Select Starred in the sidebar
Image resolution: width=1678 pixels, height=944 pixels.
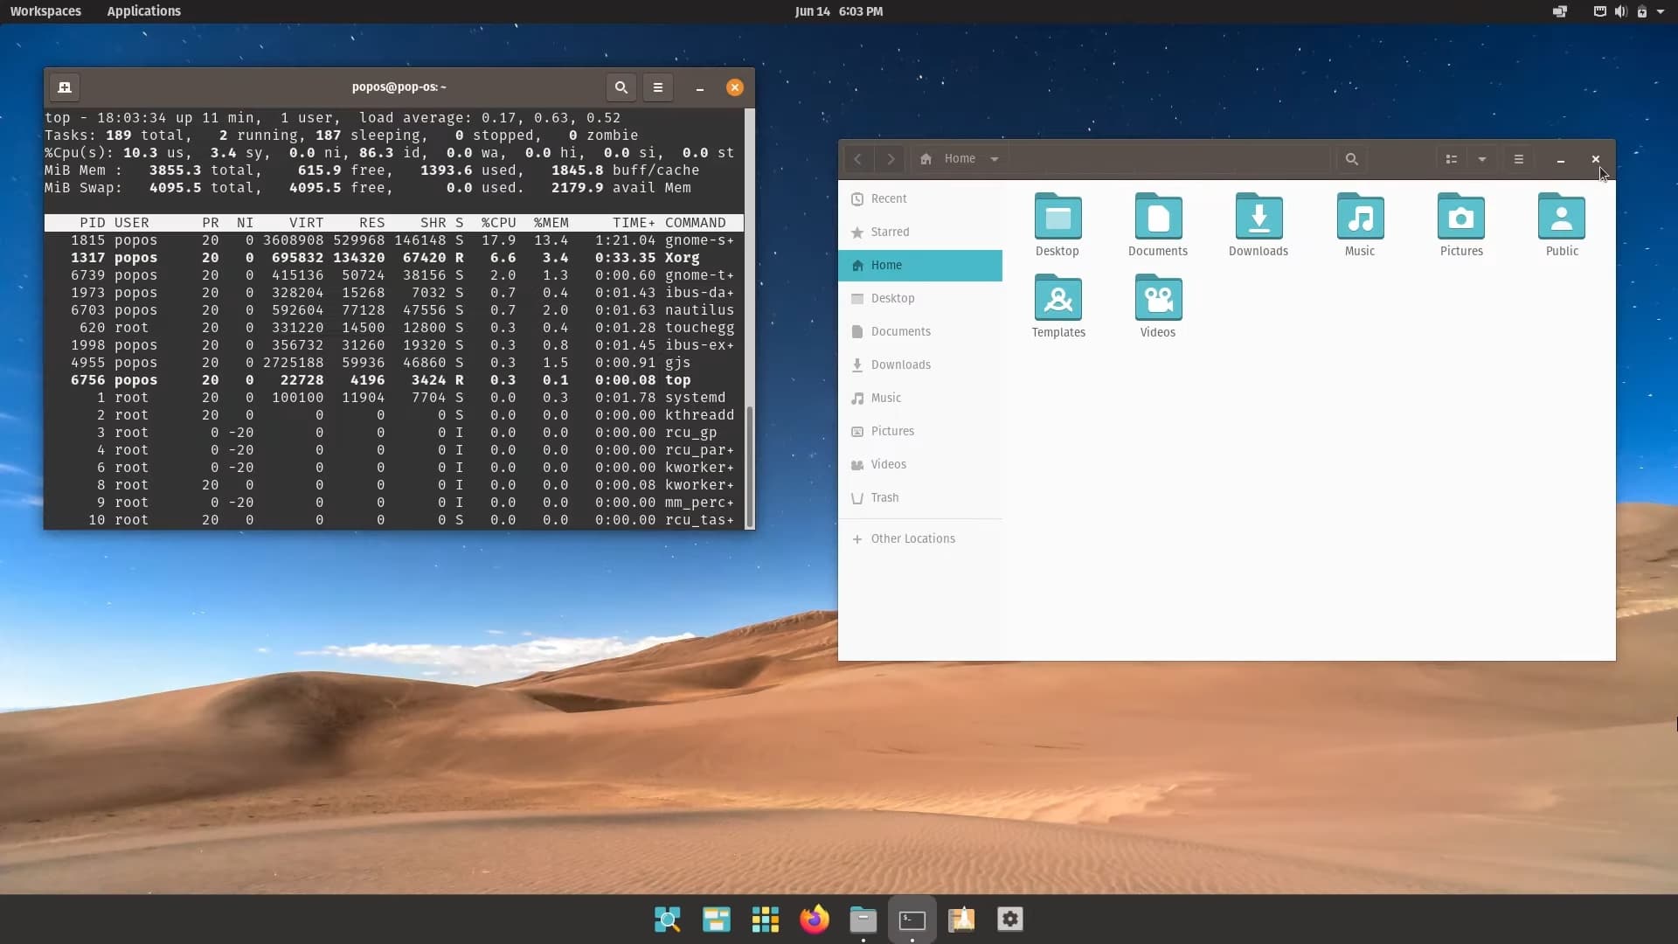pos(890,232)
